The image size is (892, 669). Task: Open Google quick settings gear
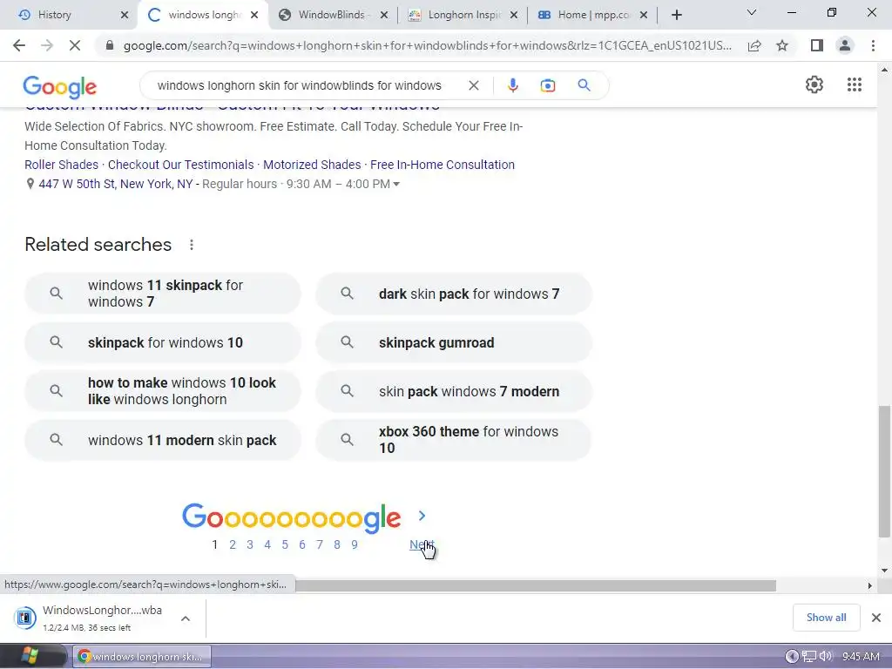coord(814,84)
